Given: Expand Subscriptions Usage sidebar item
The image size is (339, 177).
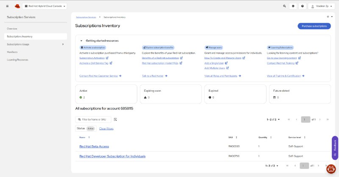Looking at the screenshot, I should click(x=36, y=44).
